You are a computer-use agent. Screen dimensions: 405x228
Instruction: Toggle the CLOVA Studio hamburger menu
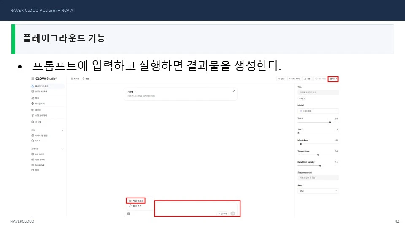pos(32,79)
